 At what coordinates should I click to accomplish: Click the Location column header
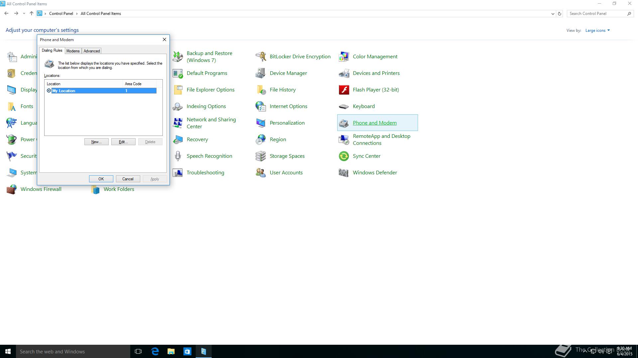pos(83,84)
